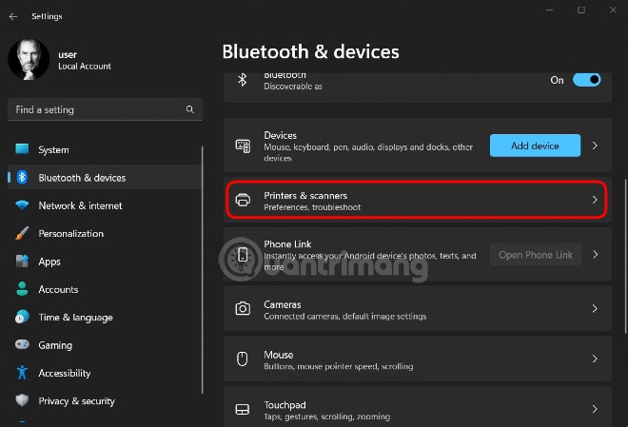The width and height of the screenshot is (628, 427).
Task: Click the Time & language globe icon
Action: [x=22, y=317]
